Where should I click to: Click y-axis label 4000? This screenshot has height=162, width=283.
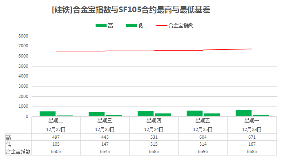point(23,76)
